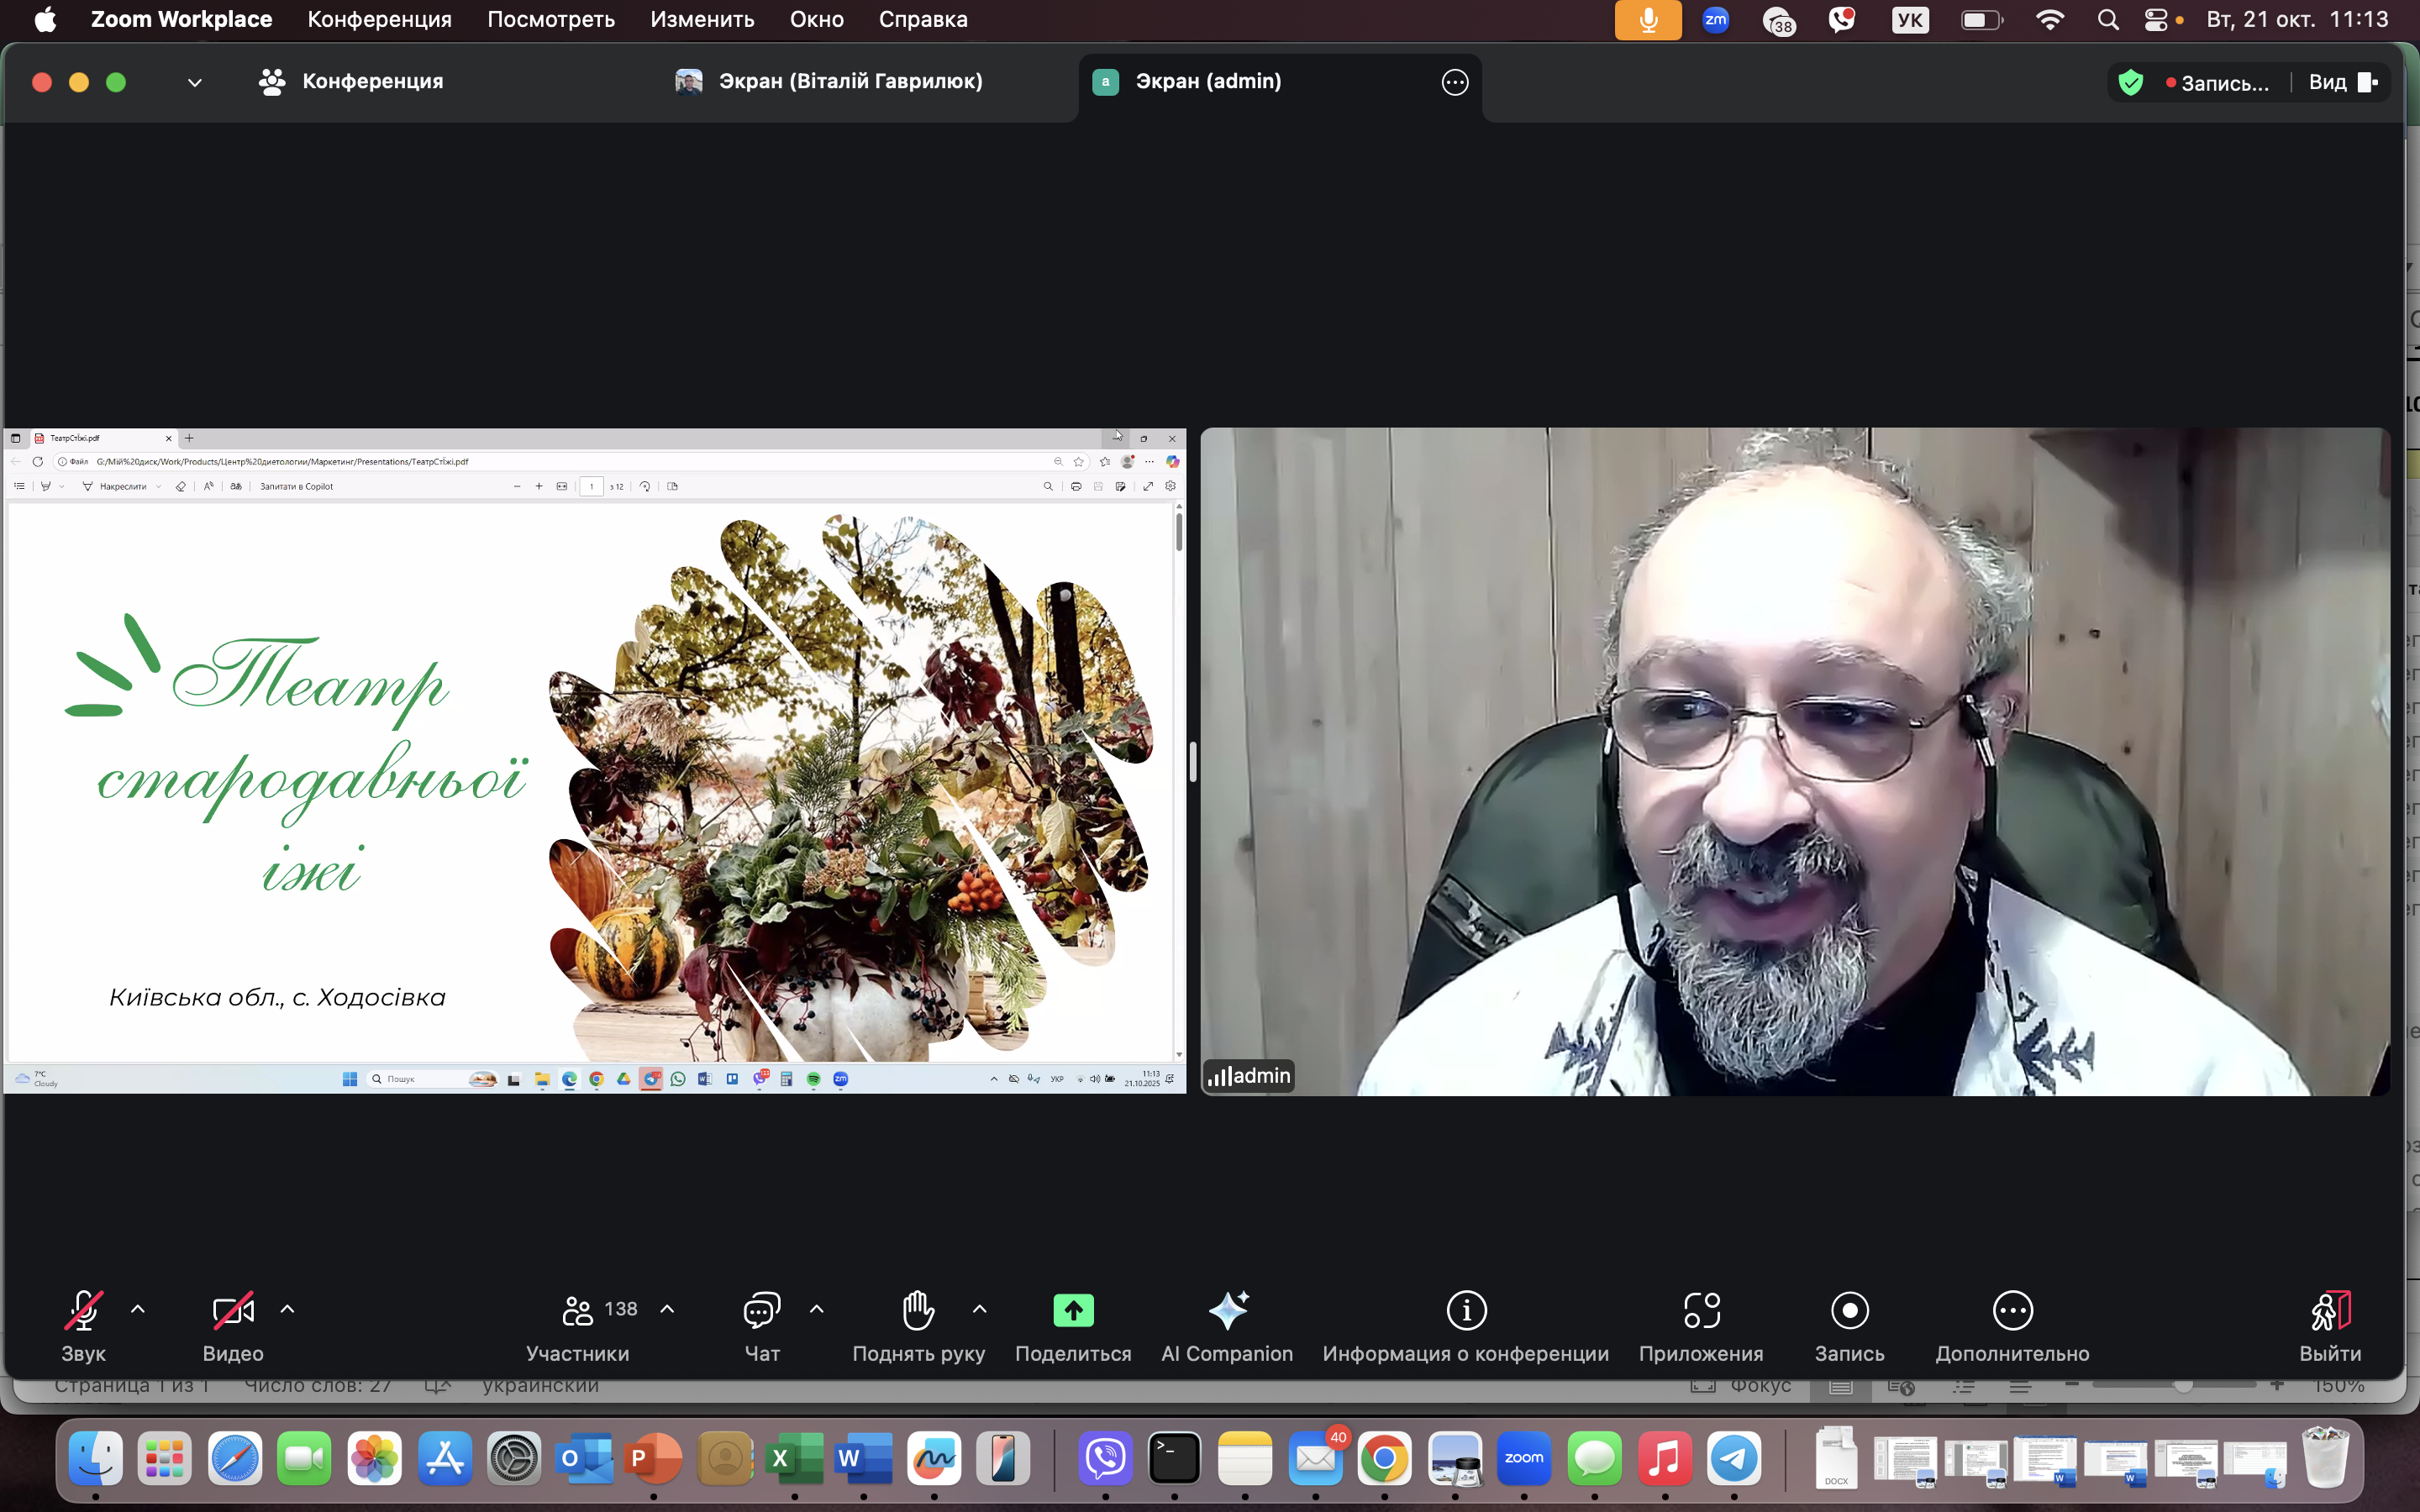This screenshot has height=1512, width=2420.
Task: Expand video options arrow next to Video
Action: point(287,1309)
